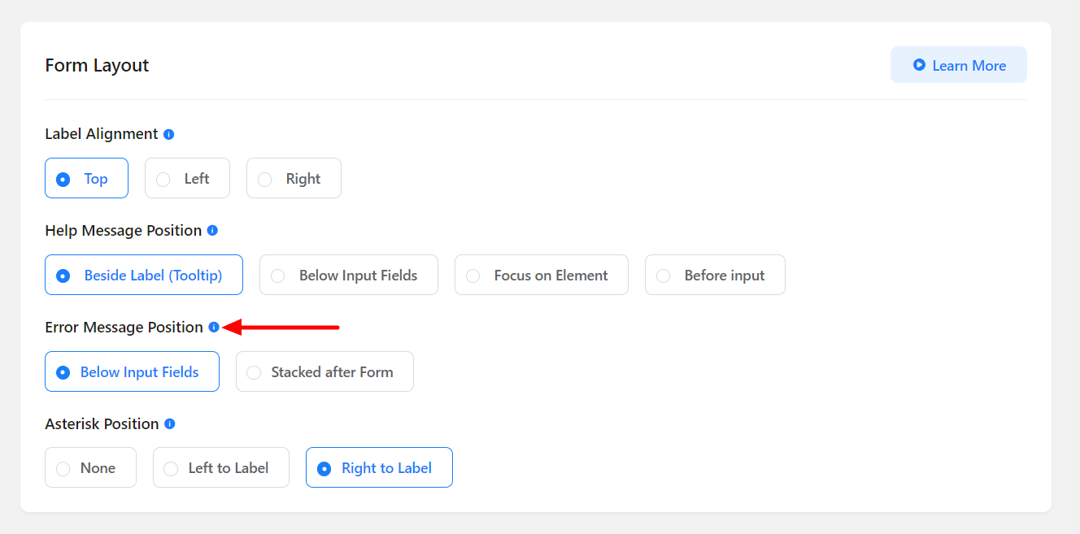The width and height of the screenshot is (1080, 534).
Task: Click the Form Layout heading
Action: point(97,65)
